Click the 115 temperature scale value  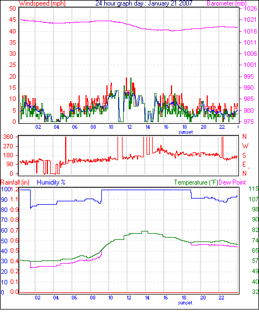click(253, 189)
